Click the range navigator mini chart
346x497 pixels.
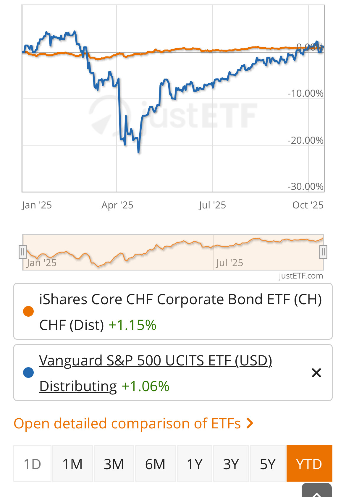click(173, 252)
